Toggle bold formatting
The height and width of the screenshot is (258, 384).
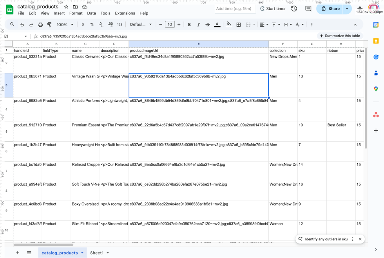[189, 25]
